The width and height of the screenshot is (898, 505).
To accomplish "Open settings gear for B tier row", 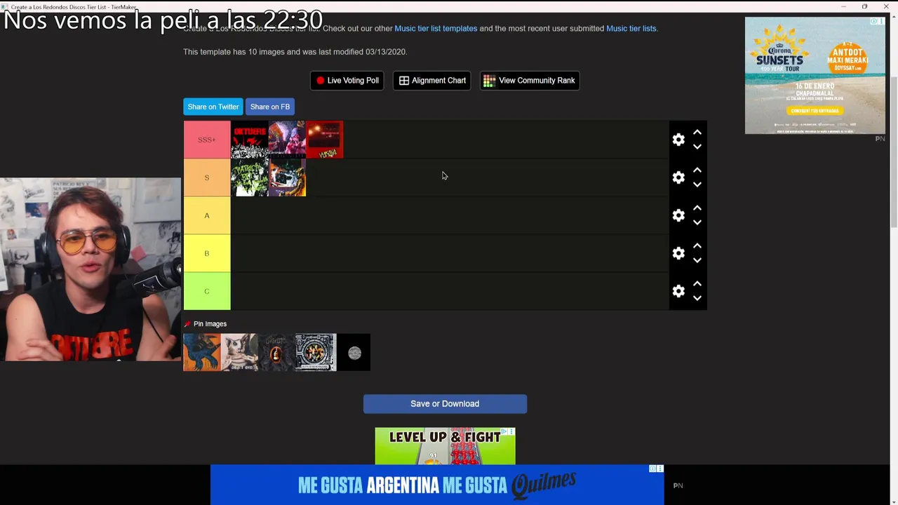I will point(678,253).
